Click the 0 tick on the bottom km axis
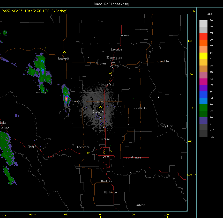 click(100, 214)
